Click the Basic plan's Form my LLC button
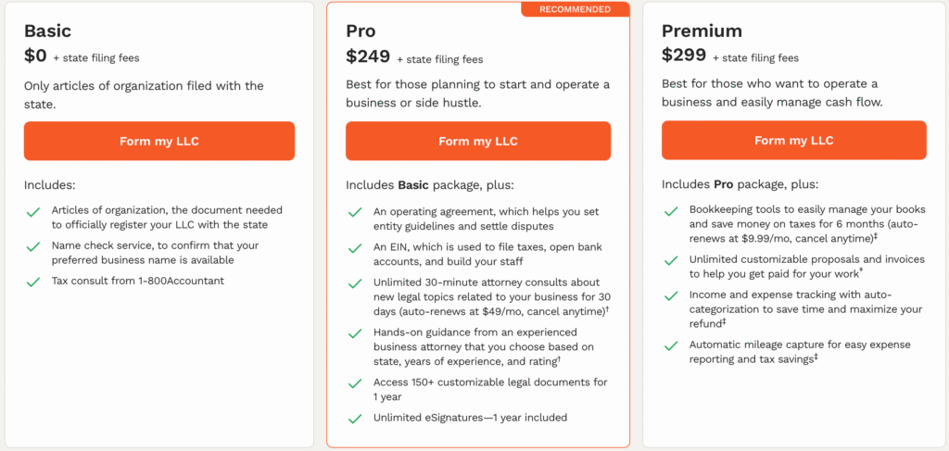This screenshot has width=949, height=451. pyautogui.click(x=159, y=141)
